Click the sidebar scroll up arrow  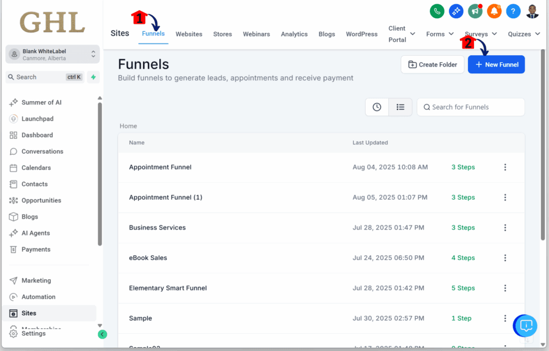(x=100, y=98)
